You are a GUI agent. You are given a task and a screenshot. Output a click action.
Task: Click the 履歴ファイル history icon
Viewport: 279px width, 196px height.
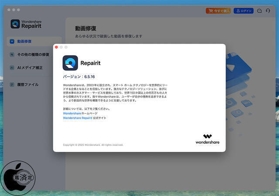click(12, 84)
